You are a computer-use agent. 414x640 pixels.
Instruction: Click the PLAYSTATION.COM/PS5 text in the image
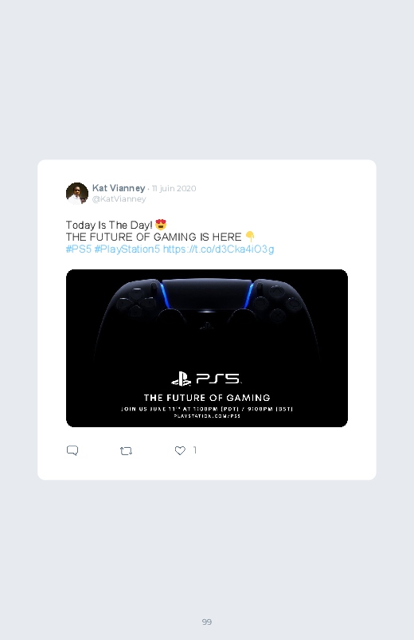tap(207, 416)
